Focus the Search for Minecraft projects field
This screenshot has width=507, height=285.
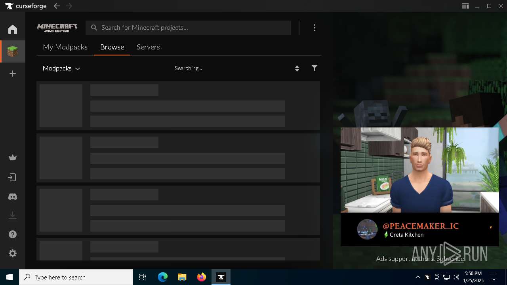(189, 28)
